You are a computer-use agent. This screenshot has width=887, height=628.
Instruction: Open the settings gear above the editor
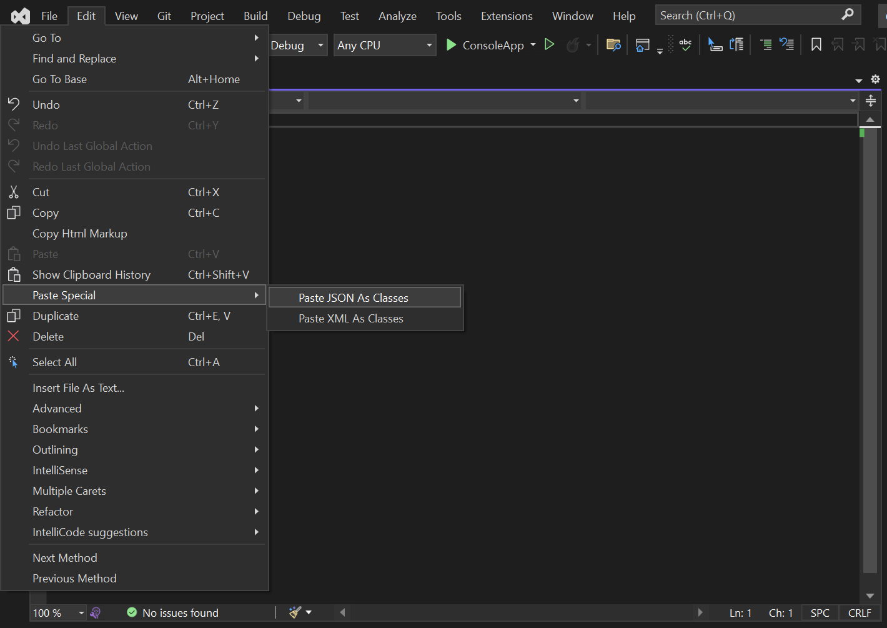pyautogui.click(x=875, y=79)
